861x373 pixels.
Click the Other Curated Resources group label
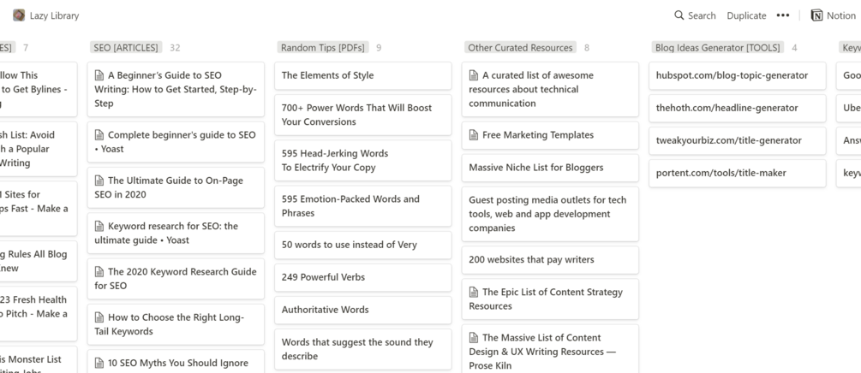tap(520, 48)
